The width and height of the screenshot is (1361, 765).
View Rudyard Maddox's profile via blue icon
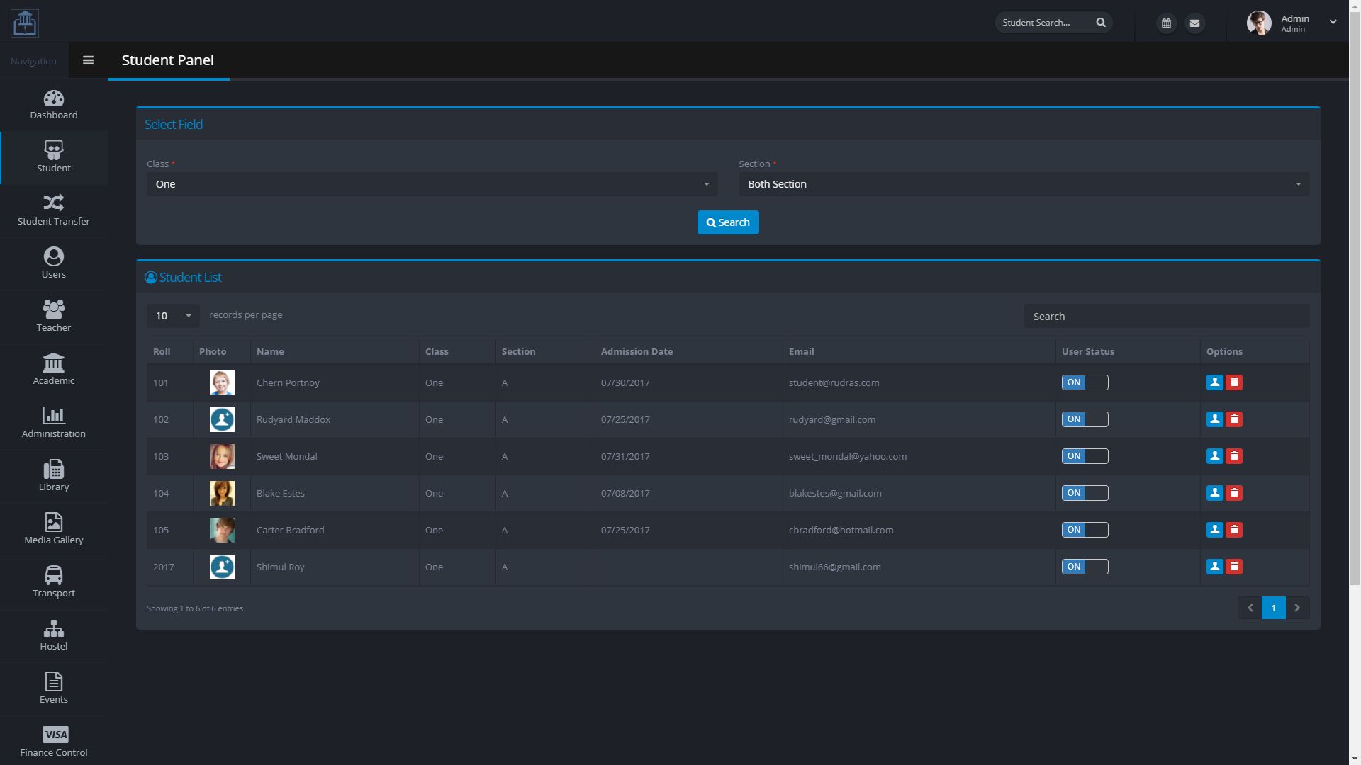click(x=1214, y=419)
